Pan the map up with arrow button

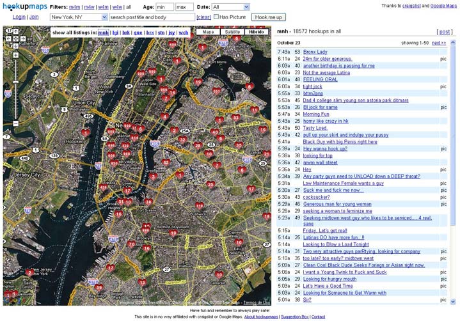pyautogui.click(x=16, y=31)
